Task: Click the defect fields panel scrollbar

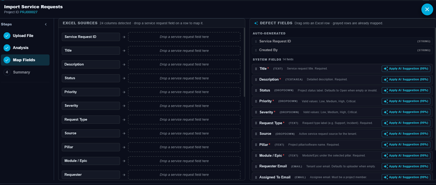Action: click(435, 89)
